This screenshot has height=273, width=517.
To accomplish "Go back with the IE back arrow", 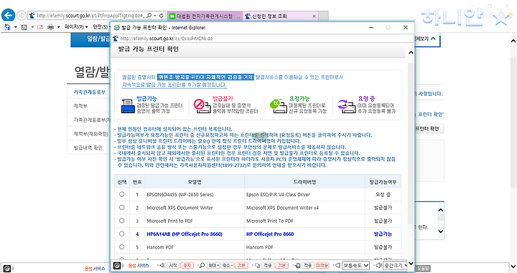I will click(8, 16).
